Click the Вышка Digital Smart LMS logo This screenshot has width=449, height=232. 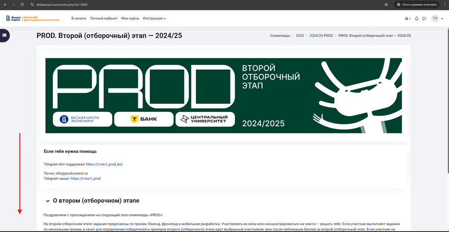[33, 19]
